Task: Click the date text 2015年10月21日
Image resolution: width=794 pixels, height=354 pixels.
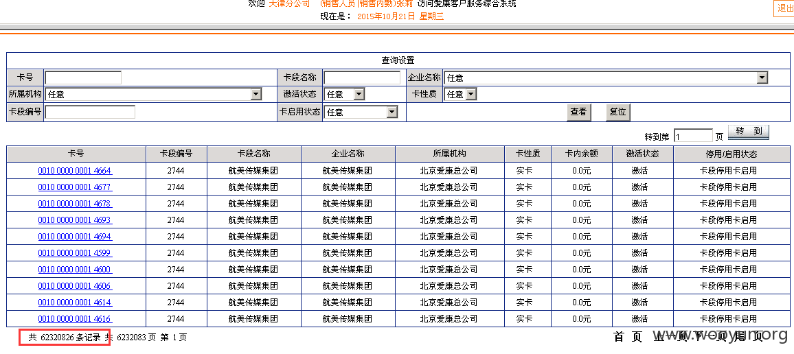Action: [x=386, y=16]
